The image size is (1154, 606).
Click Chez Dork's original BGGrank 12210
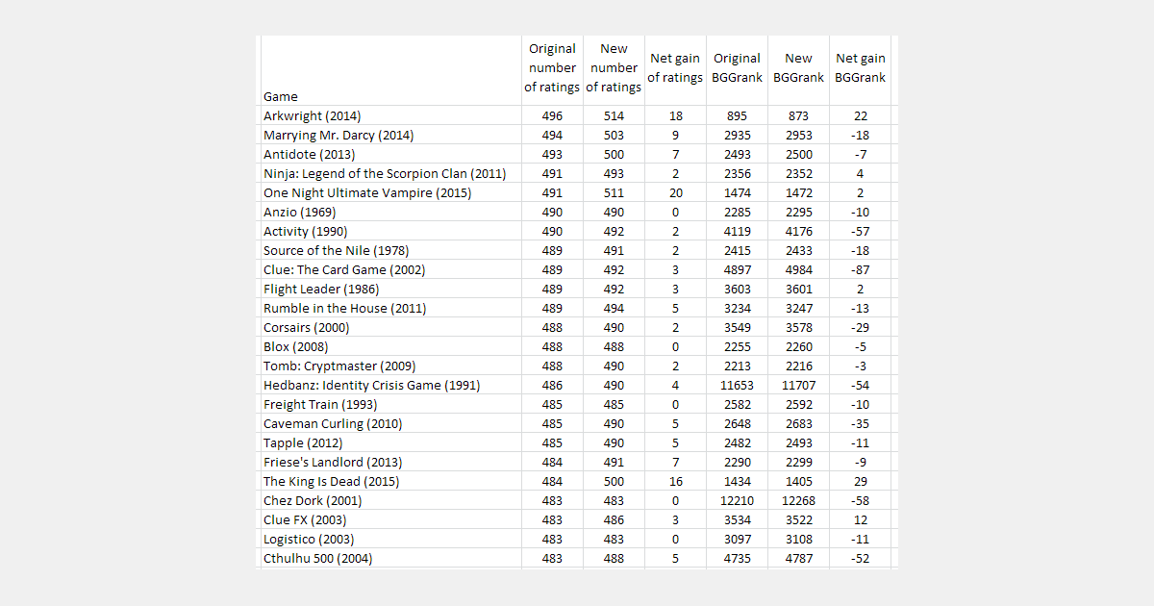coord(737,500)
